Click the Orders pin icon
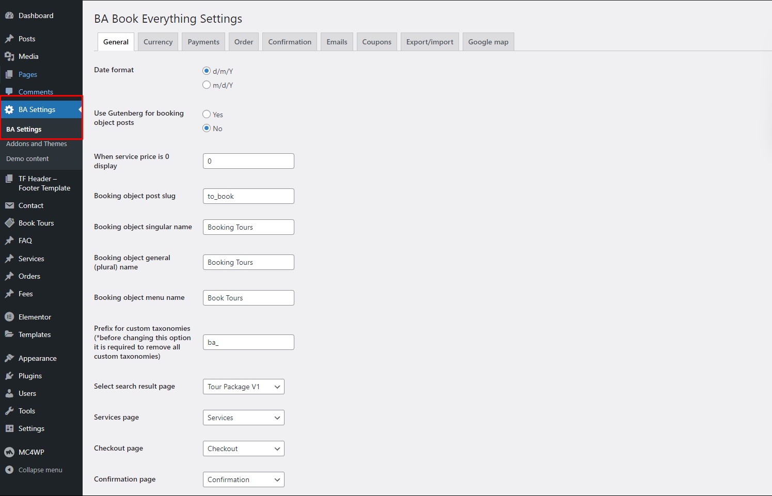772x496 pixels. pyautogui.click(x=9, y=276)
